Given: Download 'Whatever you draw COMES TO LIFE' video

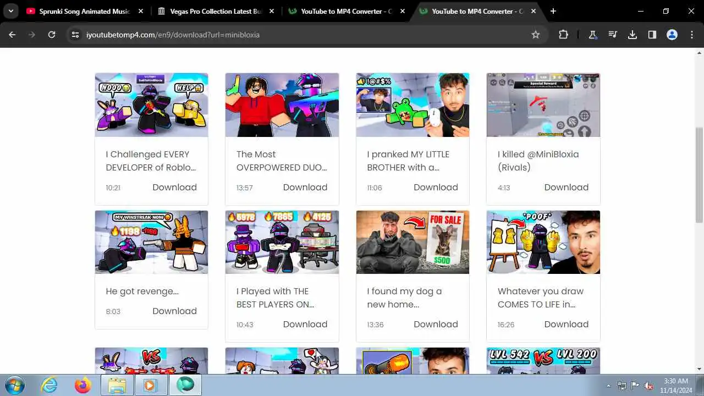Looking at the screenshot, I should 566,324.
